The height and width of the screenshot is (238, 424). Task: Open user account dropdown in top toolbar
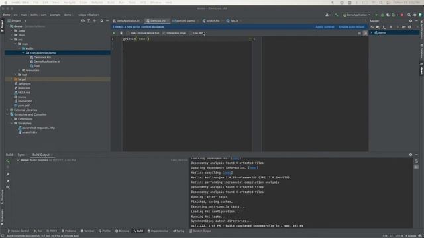point(328,15)
